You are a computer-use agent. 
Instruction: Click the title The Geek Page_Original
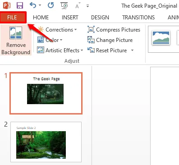(x=149, y=6)
